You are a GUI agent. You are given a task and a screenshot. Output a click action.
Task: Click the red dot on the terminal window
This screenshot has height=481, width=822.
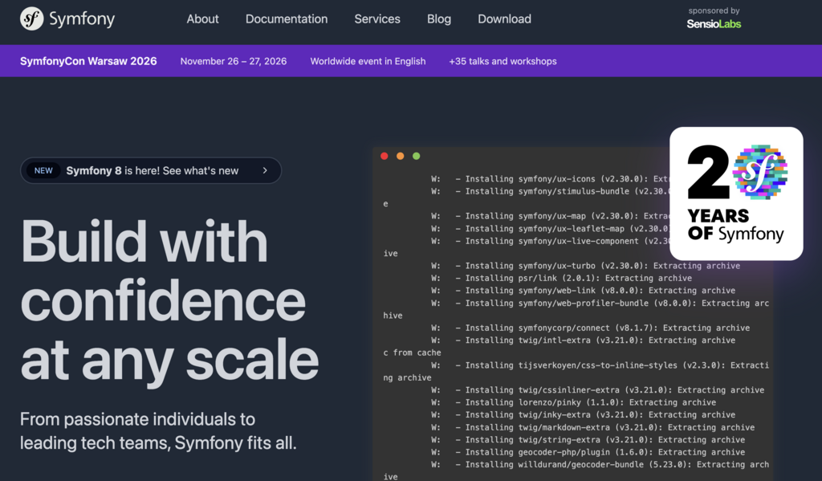(x=385, y=156)
